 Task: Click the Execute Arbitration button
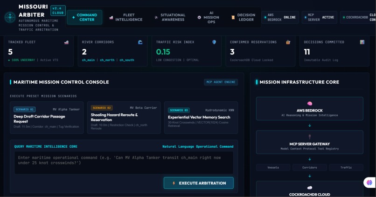click(x=199, y=183)
